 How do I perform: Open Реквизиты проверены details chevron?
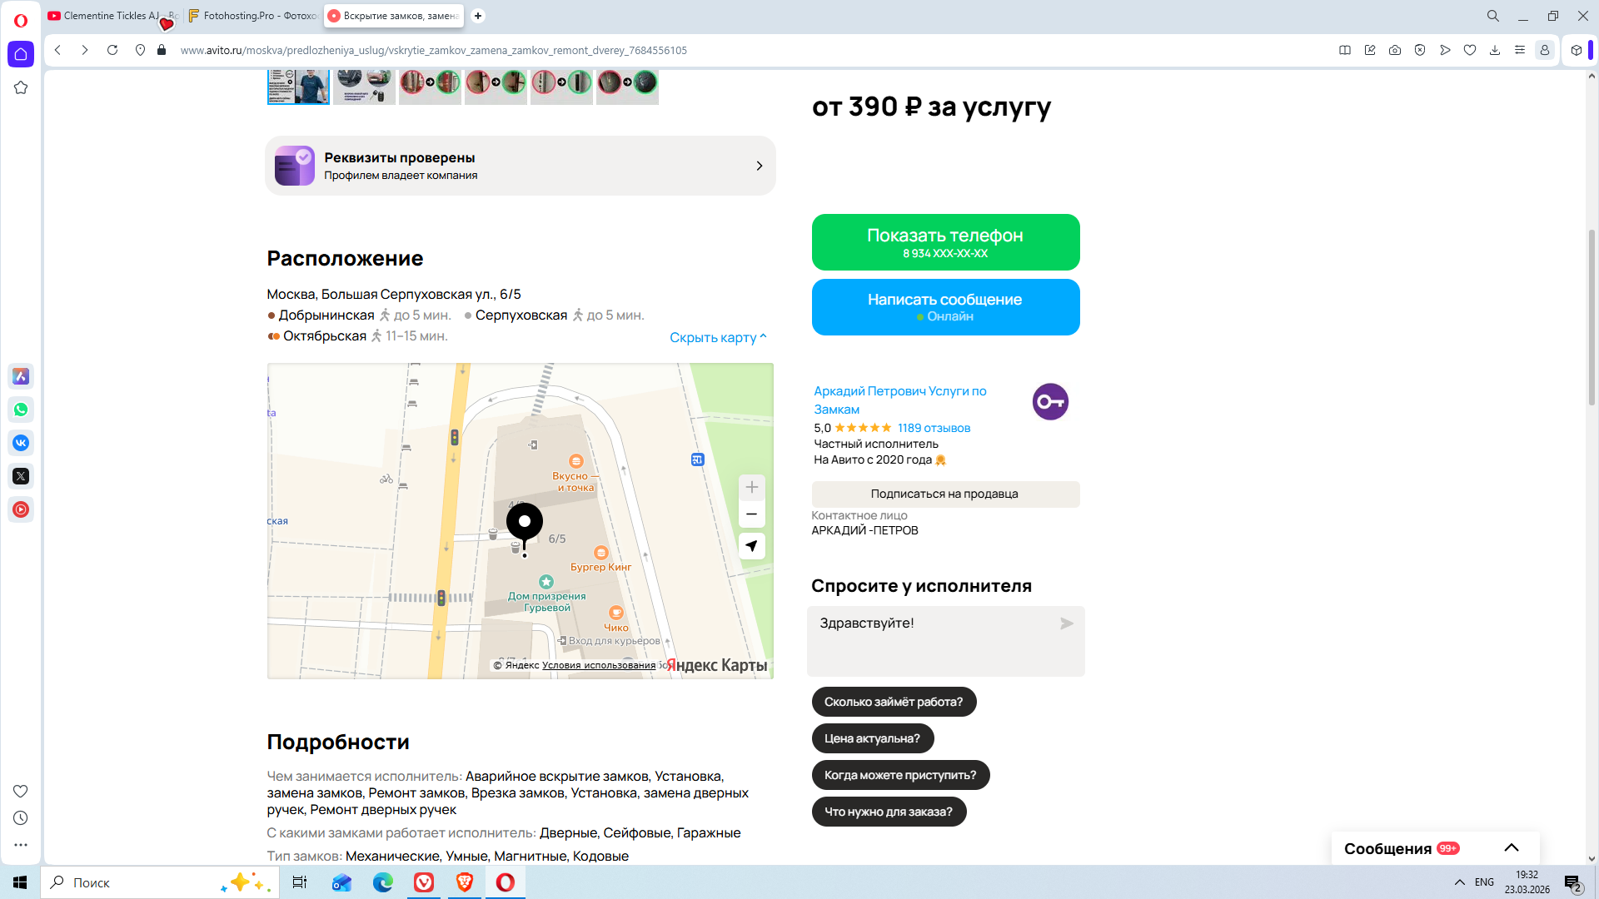(759, 166)
